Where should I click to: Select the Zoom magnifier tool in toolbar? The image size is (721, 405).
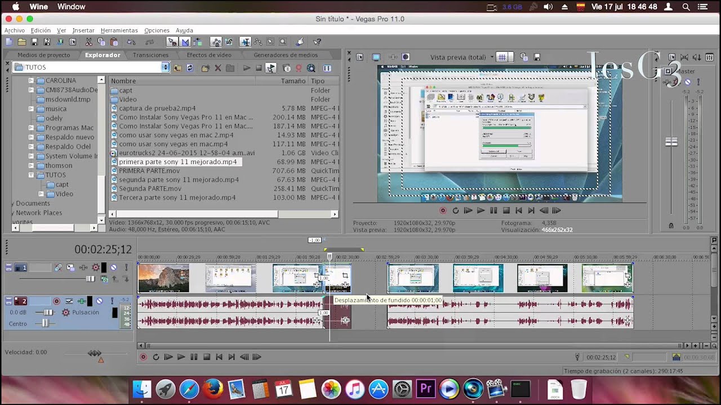[283, 42]
